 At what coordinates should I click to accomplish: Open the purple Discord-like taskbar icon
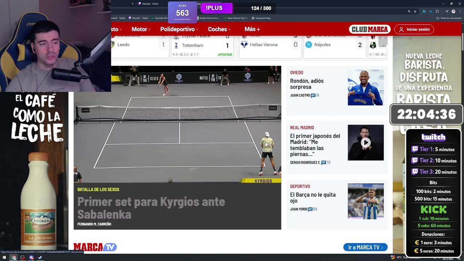pyautogui.click(x=32, y=258)
